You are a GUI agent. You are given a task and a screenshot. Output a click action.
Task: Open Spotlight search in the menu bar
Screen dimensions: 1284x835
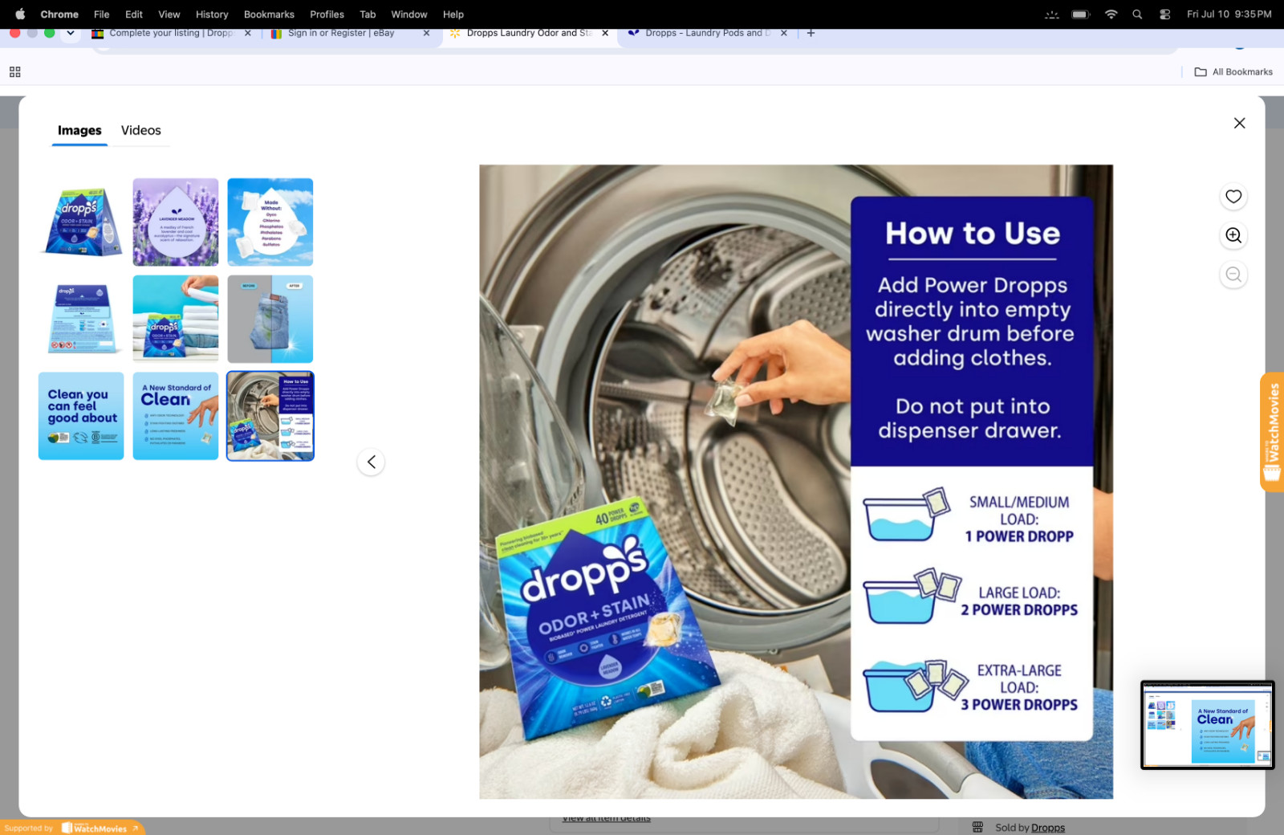1137,14
